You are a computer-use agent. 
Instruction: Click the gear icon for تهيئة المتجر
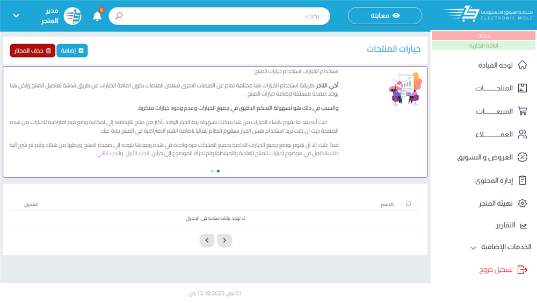522,203
